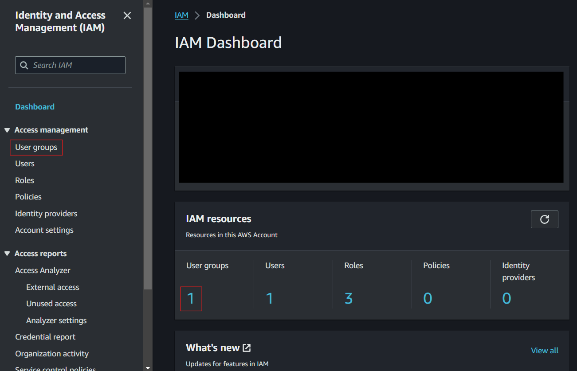
Task: Close the IAM navigation sidebar
Action: coord(127,16)
